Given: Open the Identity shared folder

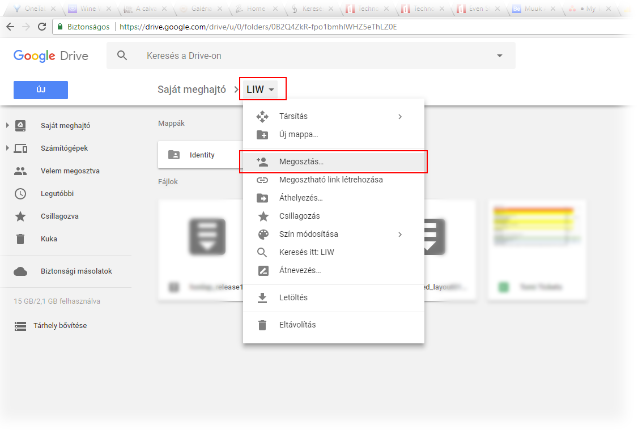Looking at the screenshot, I should click(202, 155).
